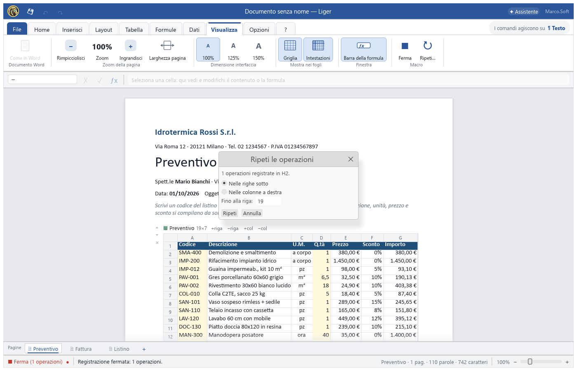The width and height of the screenshot is (577, 371).
Task: Set interface size to 125%
Action: pos(233,49)
